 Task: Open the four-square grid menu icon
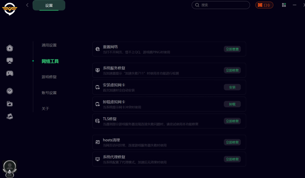(284, 5)
